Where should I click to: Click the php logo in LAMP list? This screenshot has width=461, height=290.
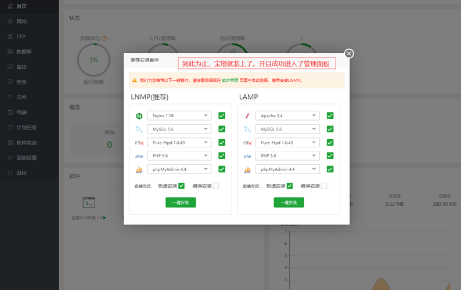(247, 156)
